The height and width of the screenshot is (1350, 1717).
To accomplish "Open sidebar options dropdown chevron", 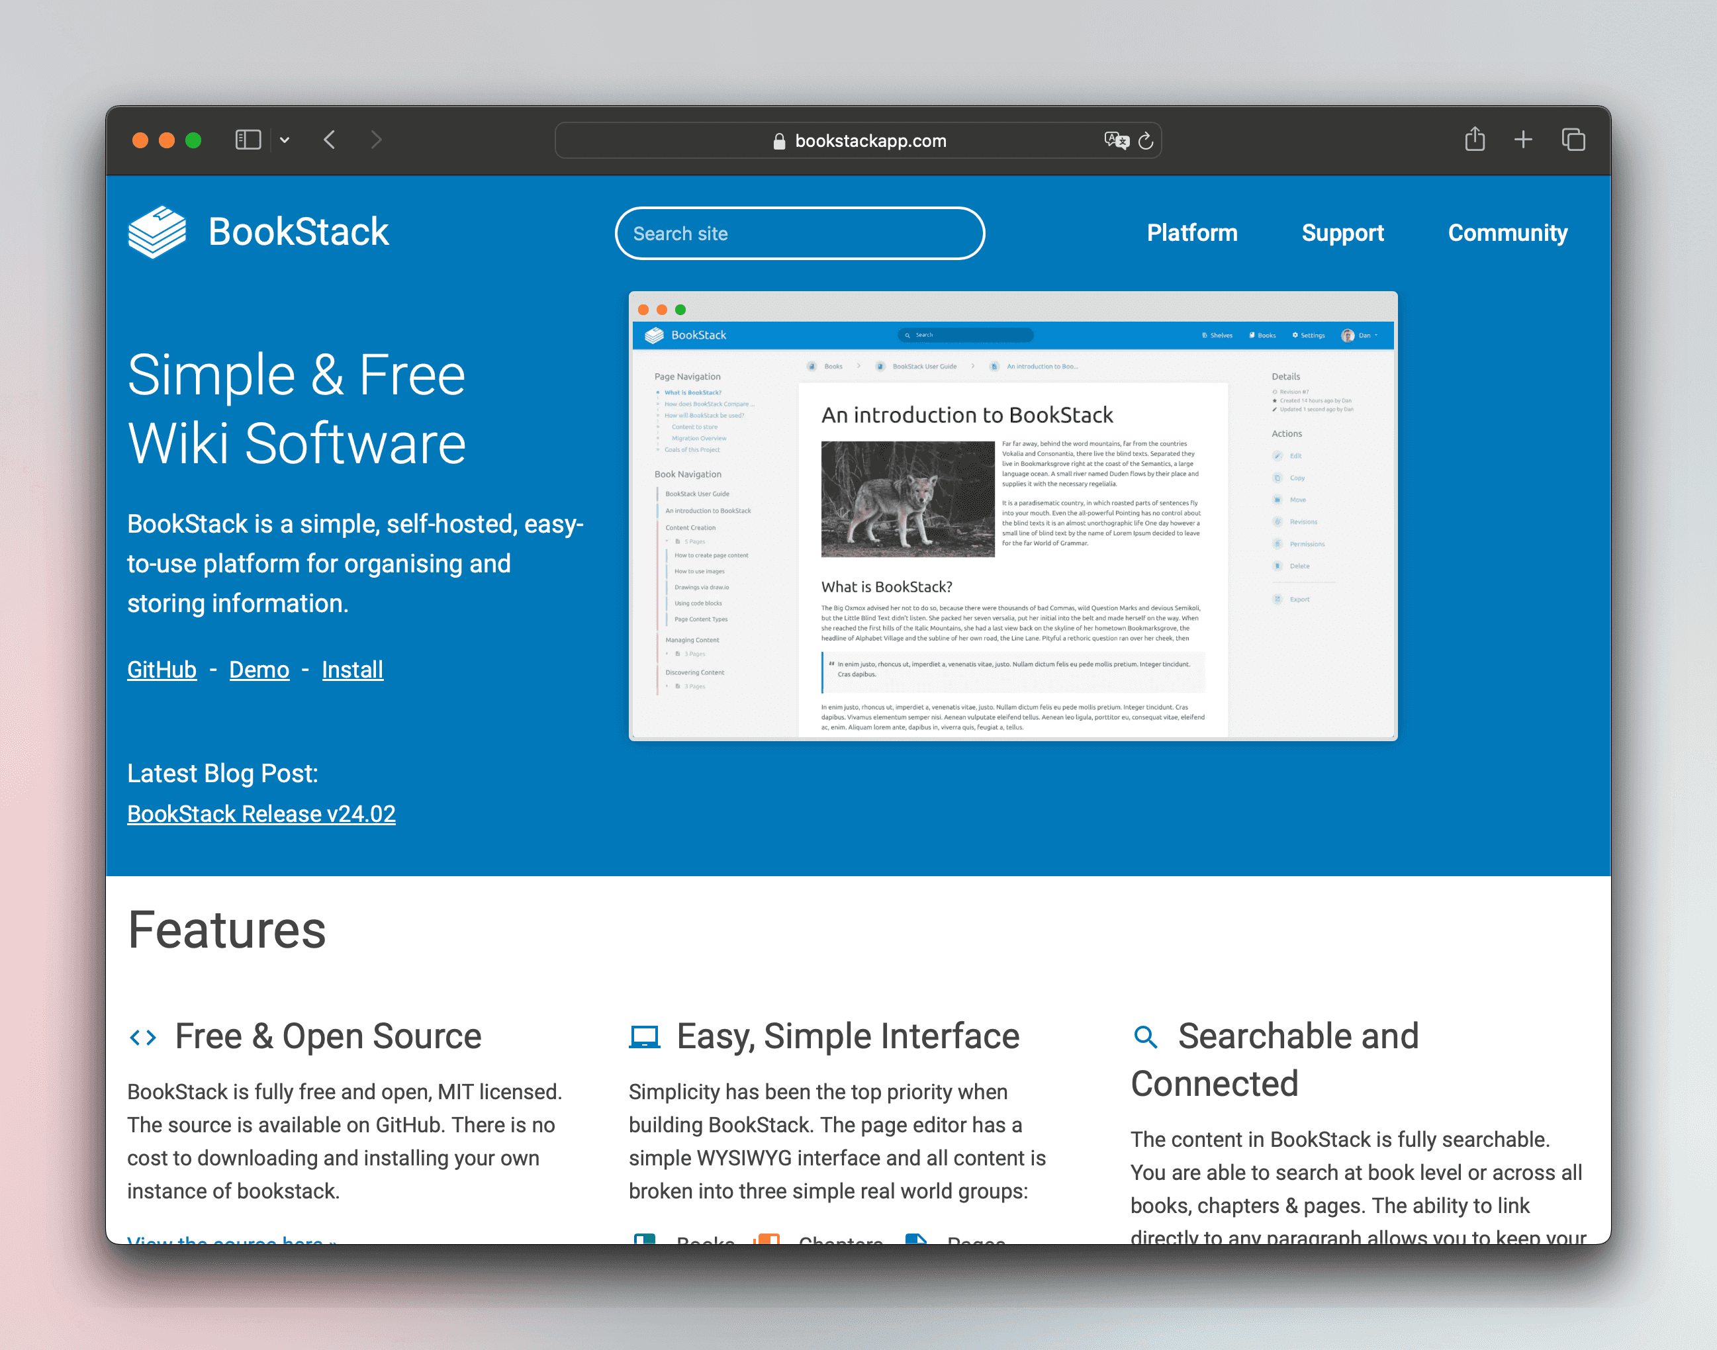I will 285,140.
